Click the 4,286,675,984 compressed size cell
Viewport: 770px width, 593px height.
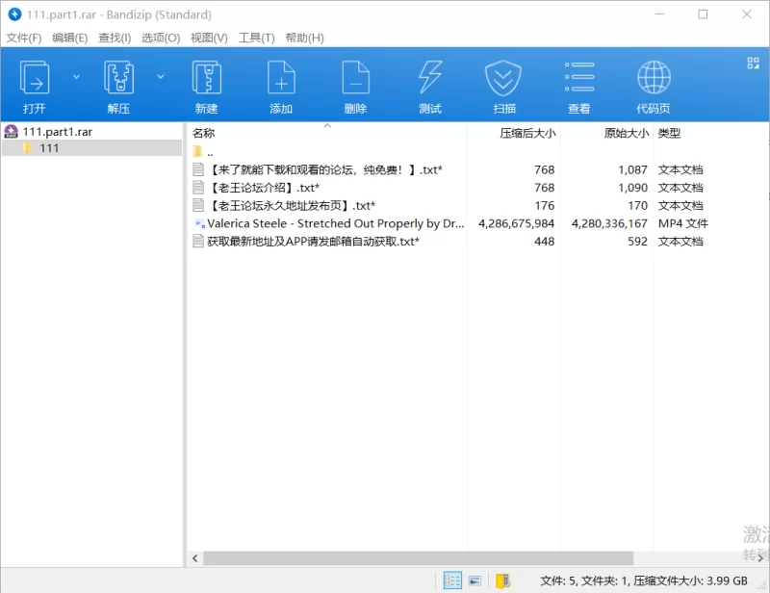(516, 223)
